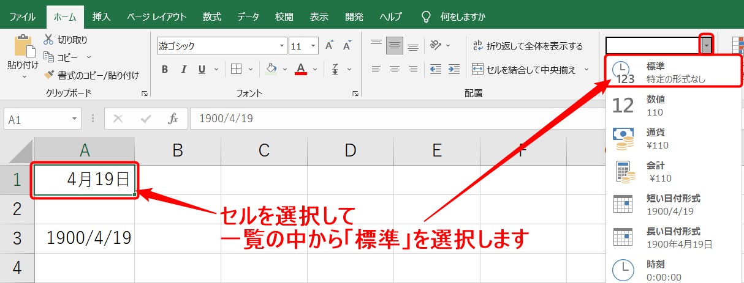Image resolution: width=744 pixels, height=283 pixels.
Task: Click the Orientation text angle icon
Action: pos(436,45)
